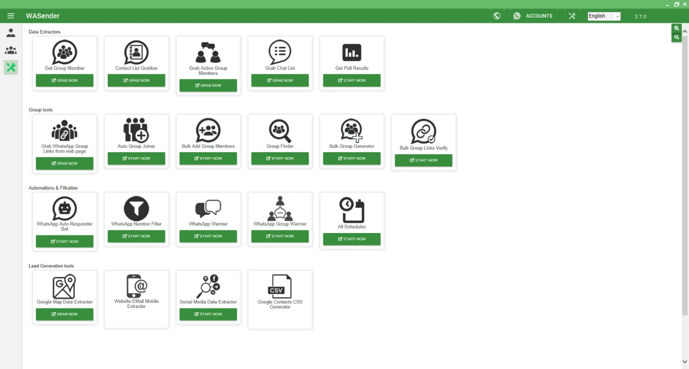
Task: Click the Bulk Add Group Members icon
Action: pyautogui.click(x=208, y=130)
